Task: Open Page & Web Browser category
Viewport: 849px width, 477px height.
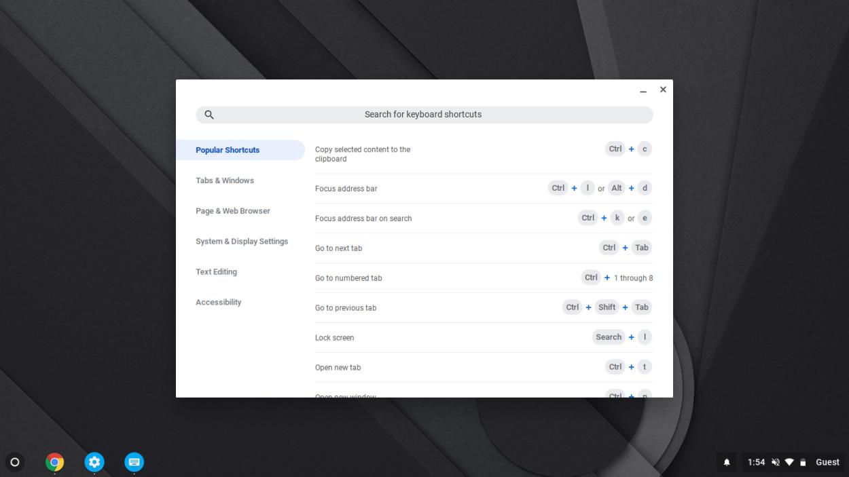Action: pos(233,211)
